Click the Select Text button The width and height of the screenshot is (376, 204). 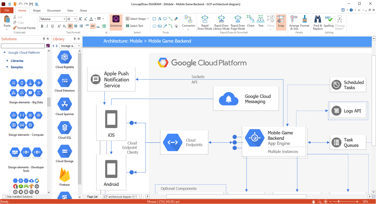135,26
